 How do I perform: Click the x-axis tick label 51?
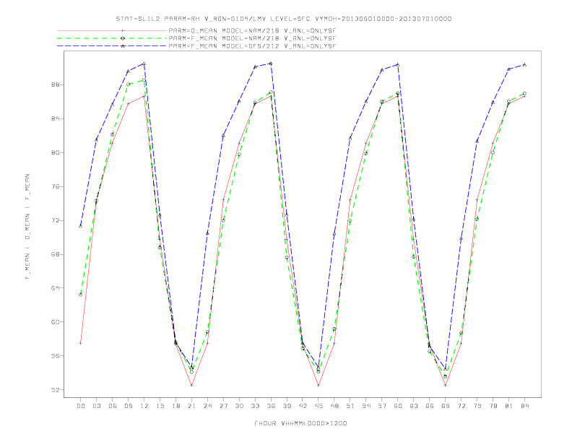350,406
